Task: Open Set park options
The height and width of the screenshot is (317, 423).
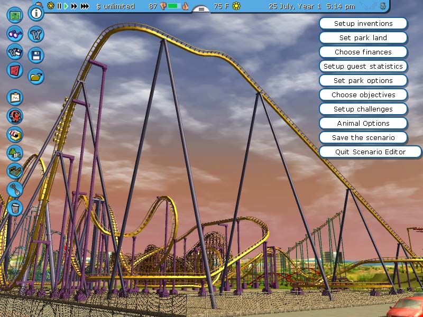Action: [x=363, y=81]
